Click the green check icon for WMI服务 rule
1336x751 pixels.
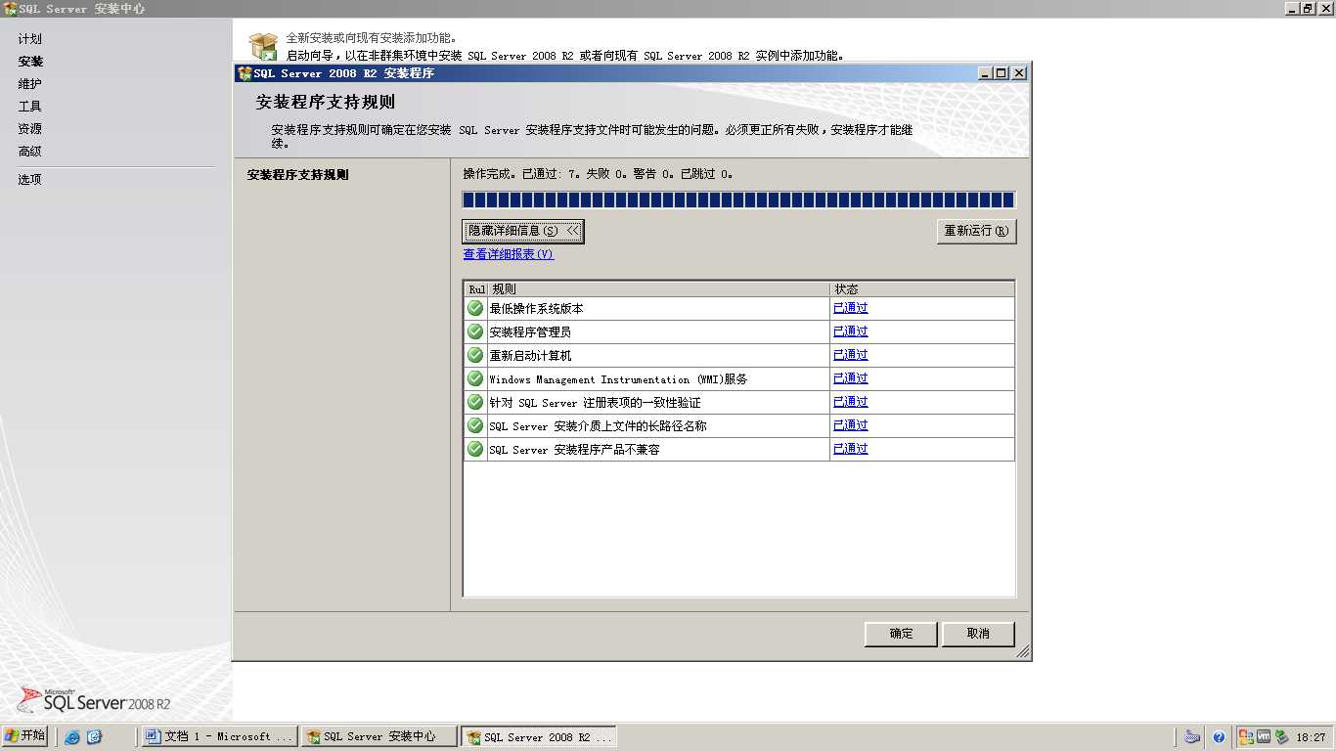[475, 378]
